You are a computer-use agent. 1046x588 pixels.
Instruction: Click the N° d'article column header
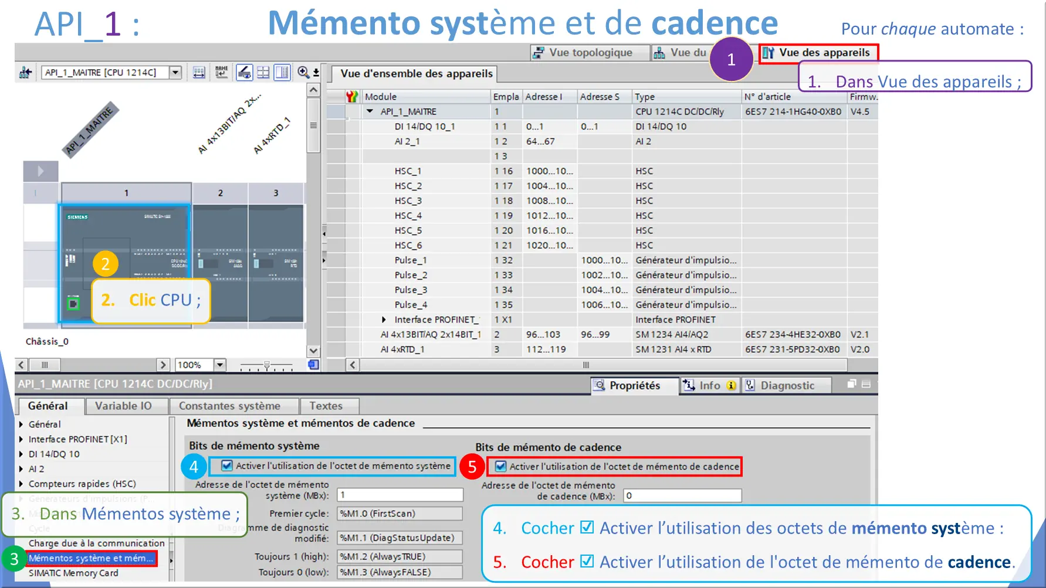pyautogui.click(x=794, y=97)
